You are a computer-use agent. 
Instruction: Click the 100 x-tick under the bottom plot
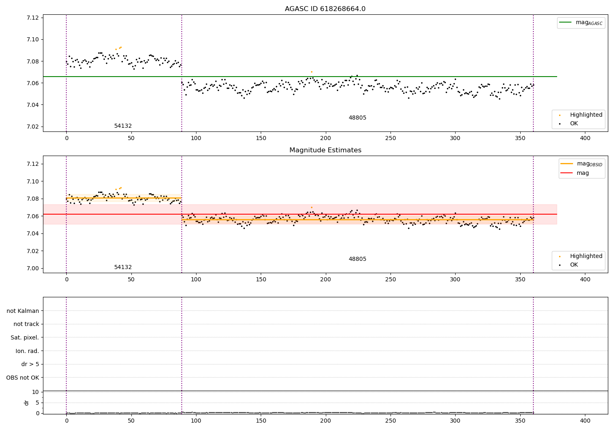[196, 420]
